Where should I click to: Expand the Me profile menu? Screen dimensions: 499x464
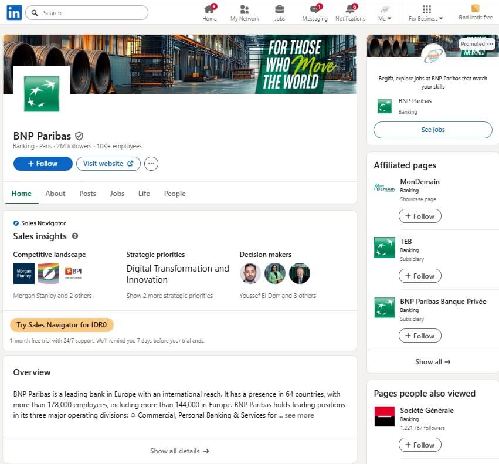coord(385,13)
